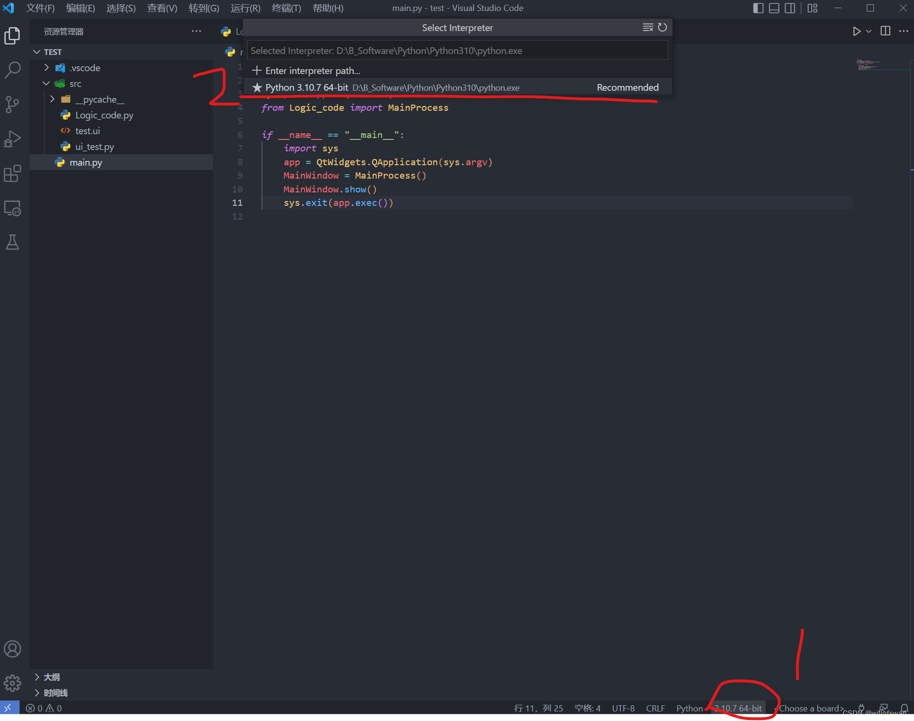
Task: Click the VS Code logo icon in title bar
Action: pyautogui.click(x=9, y=8)
